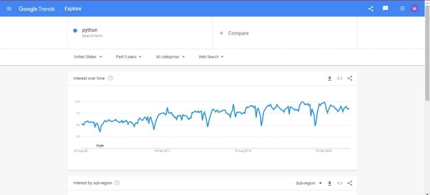Click the share icon in header

click(x=371, y=8)
